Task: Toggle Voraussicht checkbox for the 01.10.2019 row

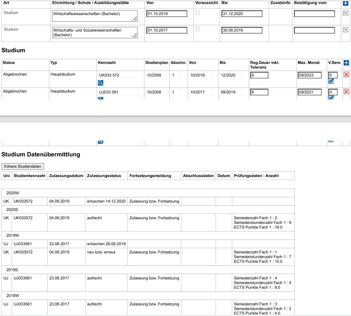Action: (198, 13)
